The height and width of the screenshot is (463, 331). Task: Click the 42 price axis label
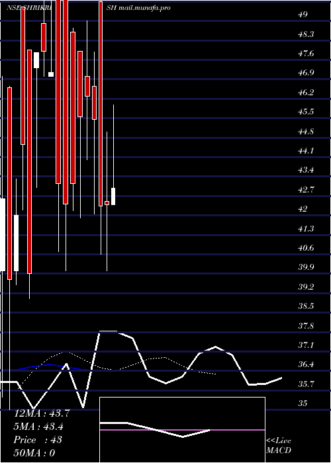click(x=303, y=209)
